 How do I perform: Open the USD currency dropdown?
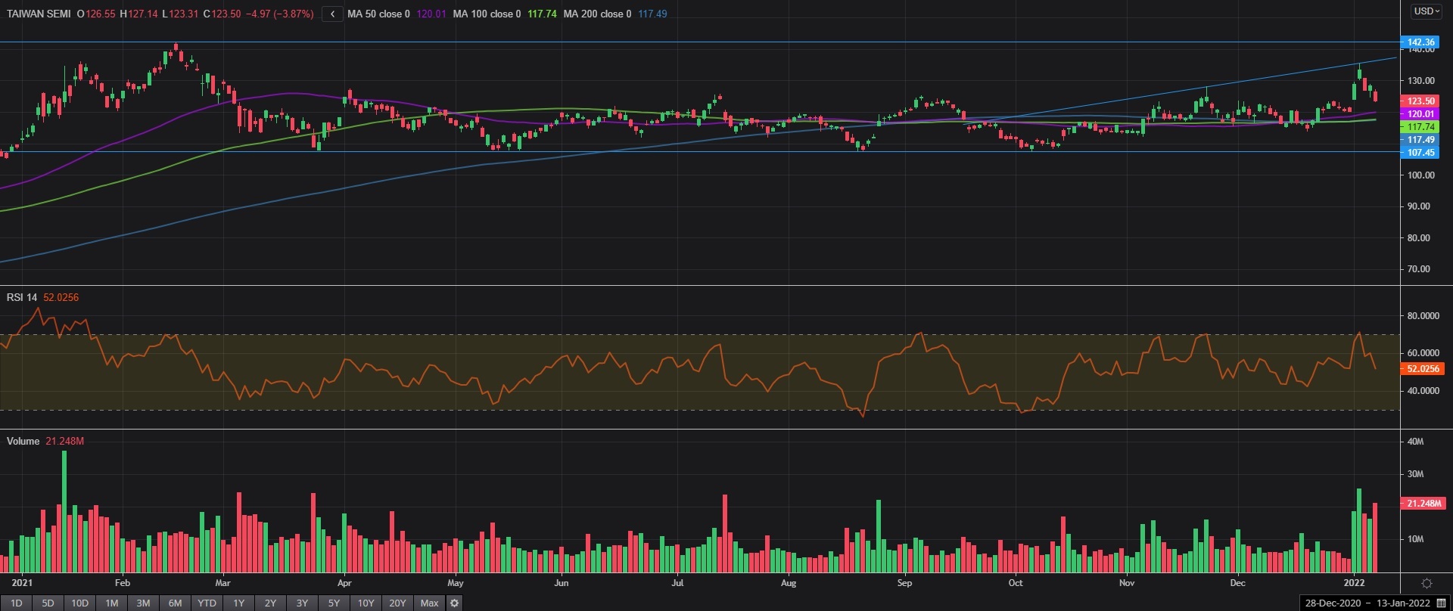click(1427, 11)
